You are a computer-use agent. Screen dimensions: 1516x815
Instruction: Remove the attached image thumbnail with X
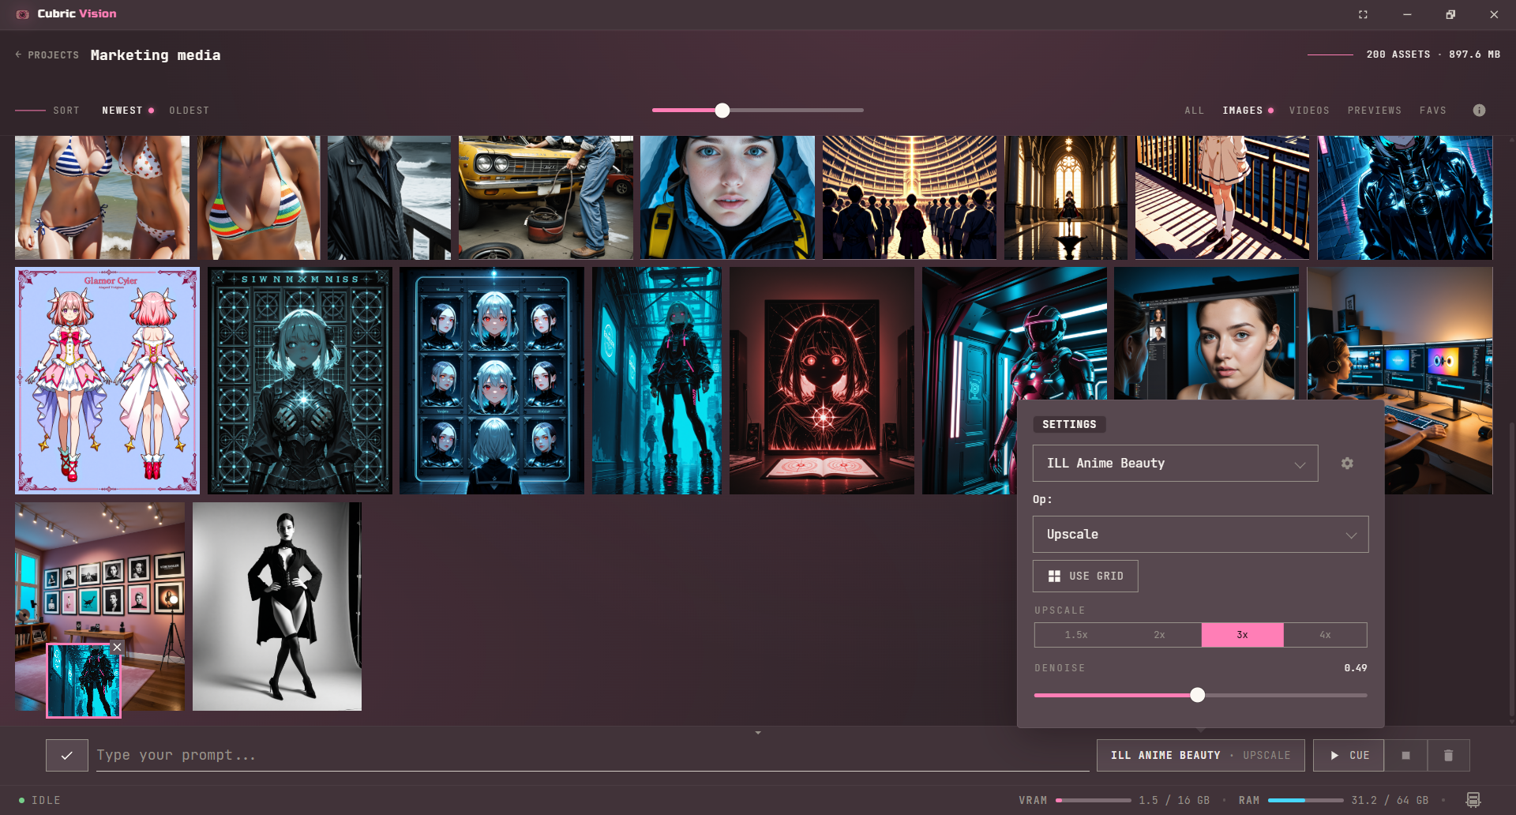pos(117,648)
